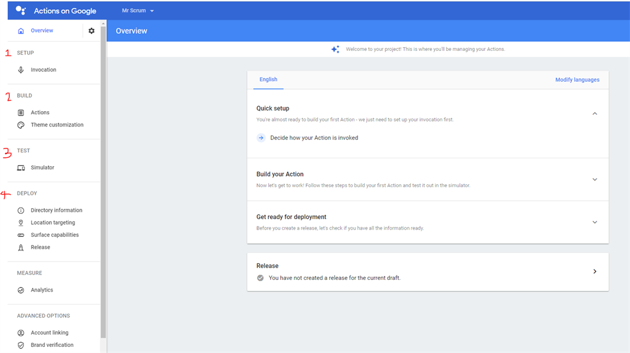Screen dimensions: 630x353
Task: Open the Release page in sidebar
Action: (41, 247)
